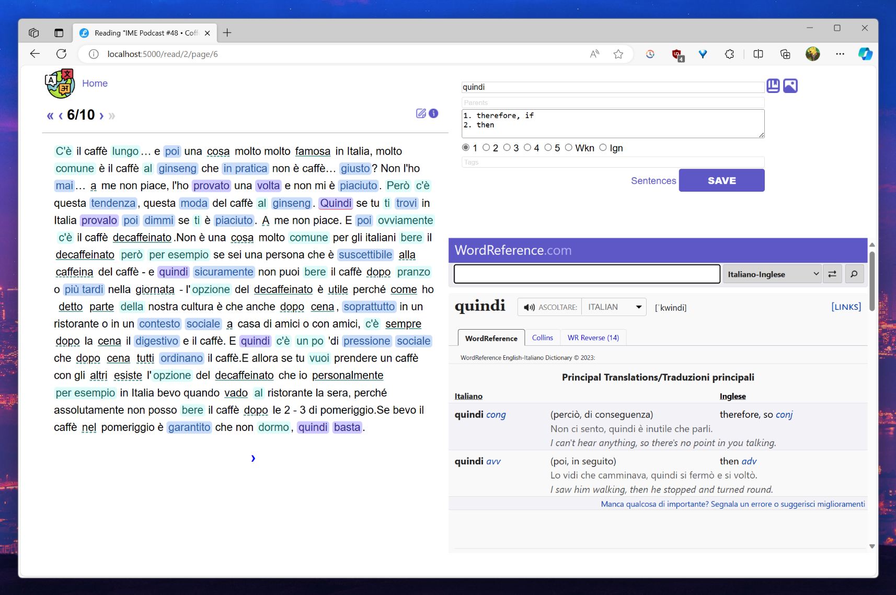Screen dimensions: 896x595
Task: Open the [LINKS] link in WordReference
Action: tap(846, 307)
